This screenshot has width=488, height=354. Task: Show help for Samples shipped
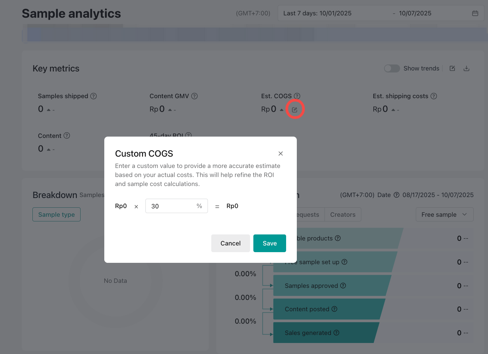(94, 96)
